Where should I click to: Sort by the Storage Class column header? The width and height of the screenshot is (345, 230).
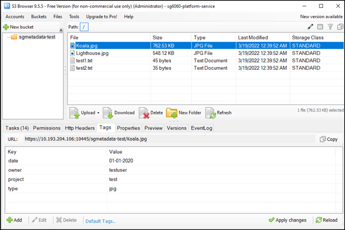coord(317,37)
